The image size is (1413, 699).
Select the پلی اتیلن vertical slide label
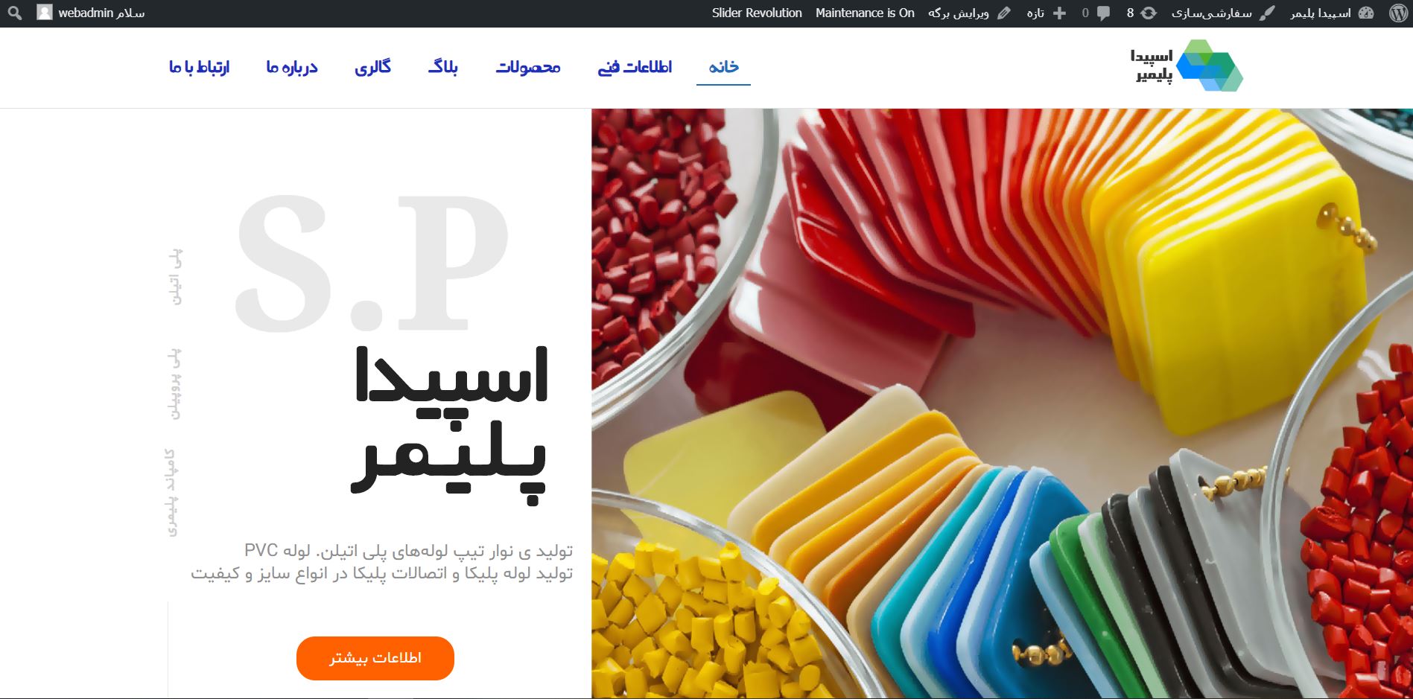[x=174, y=277]
